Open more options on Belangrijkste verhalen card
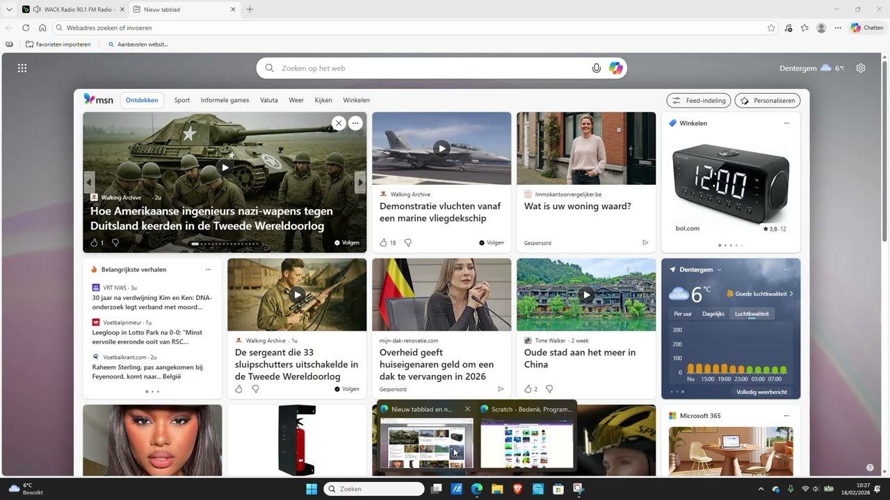Screen dimensions: 890x500 pos(208,269)
